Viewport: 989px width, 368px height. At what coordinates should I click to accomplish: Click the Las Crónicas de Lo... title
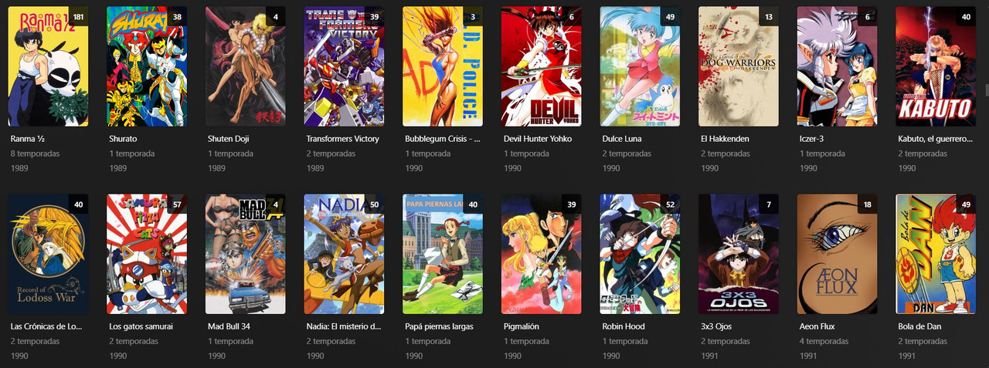(46, 326)
